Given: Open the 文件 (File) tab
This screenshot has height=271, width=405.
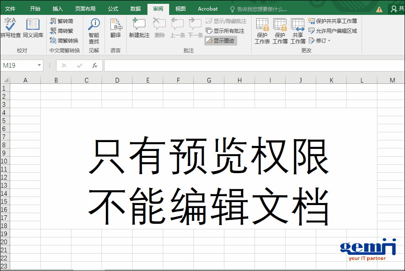Looking at the screenshot, I should [10, 9].
